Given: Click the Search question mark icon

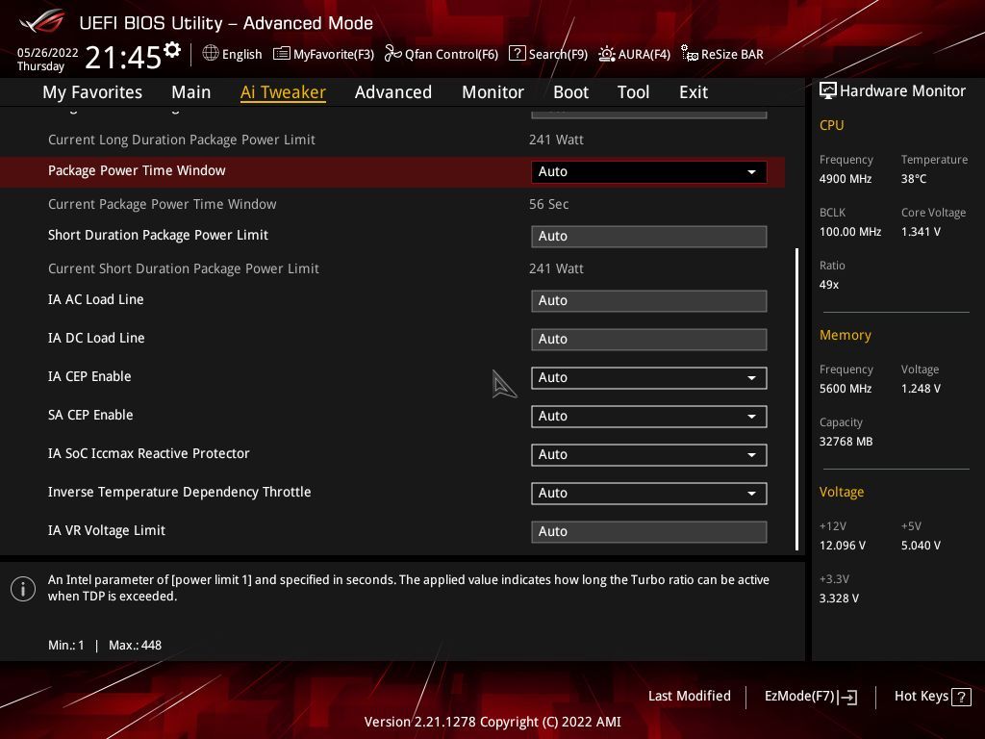Looking at the screenshot, I should pos(517,54).
